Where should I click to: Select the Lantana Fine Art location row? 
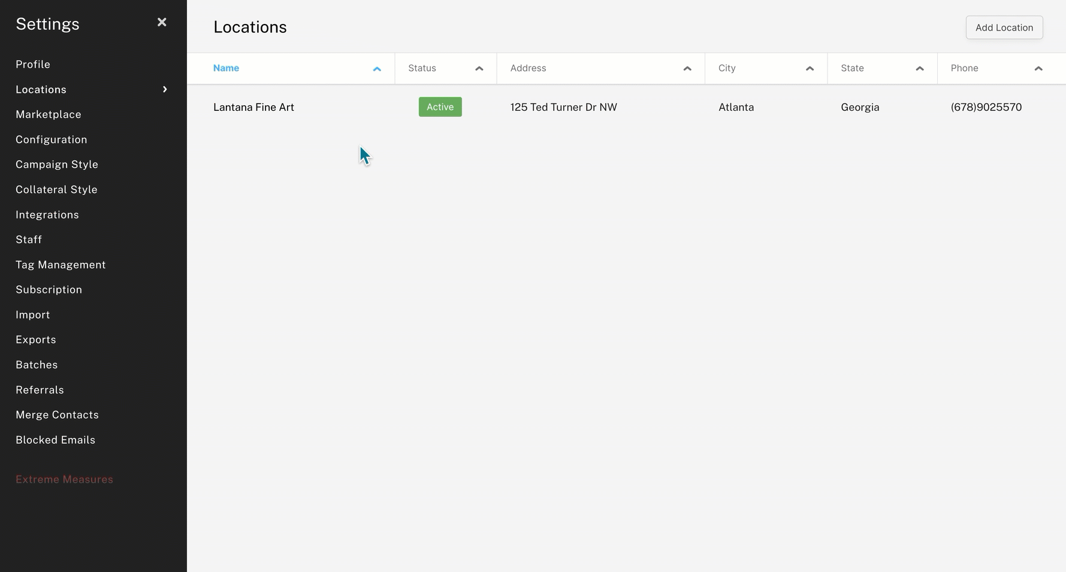pyautogui.click(x=253, y=107)
